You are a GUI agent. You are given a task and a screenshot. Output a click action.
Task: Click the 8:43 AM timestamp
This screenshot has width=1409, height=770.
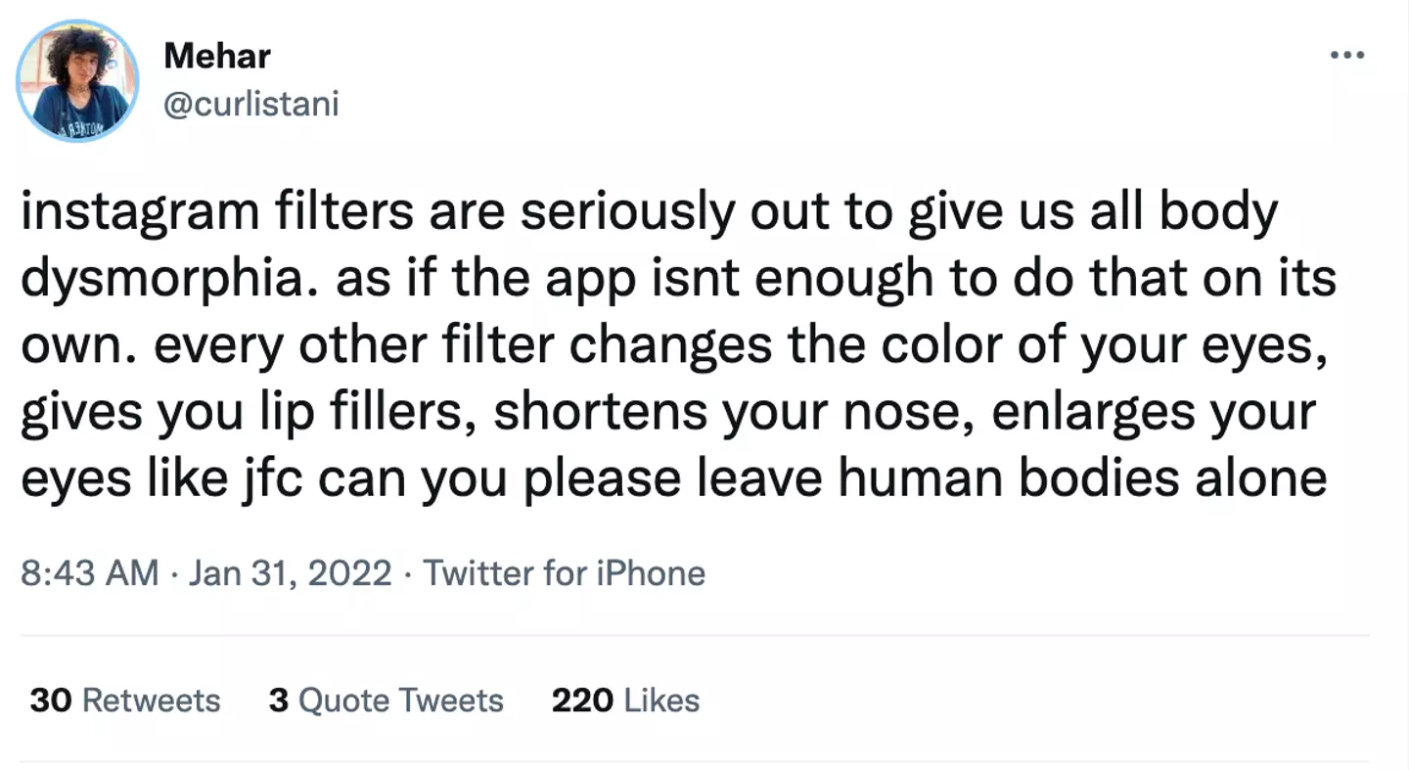89,572
